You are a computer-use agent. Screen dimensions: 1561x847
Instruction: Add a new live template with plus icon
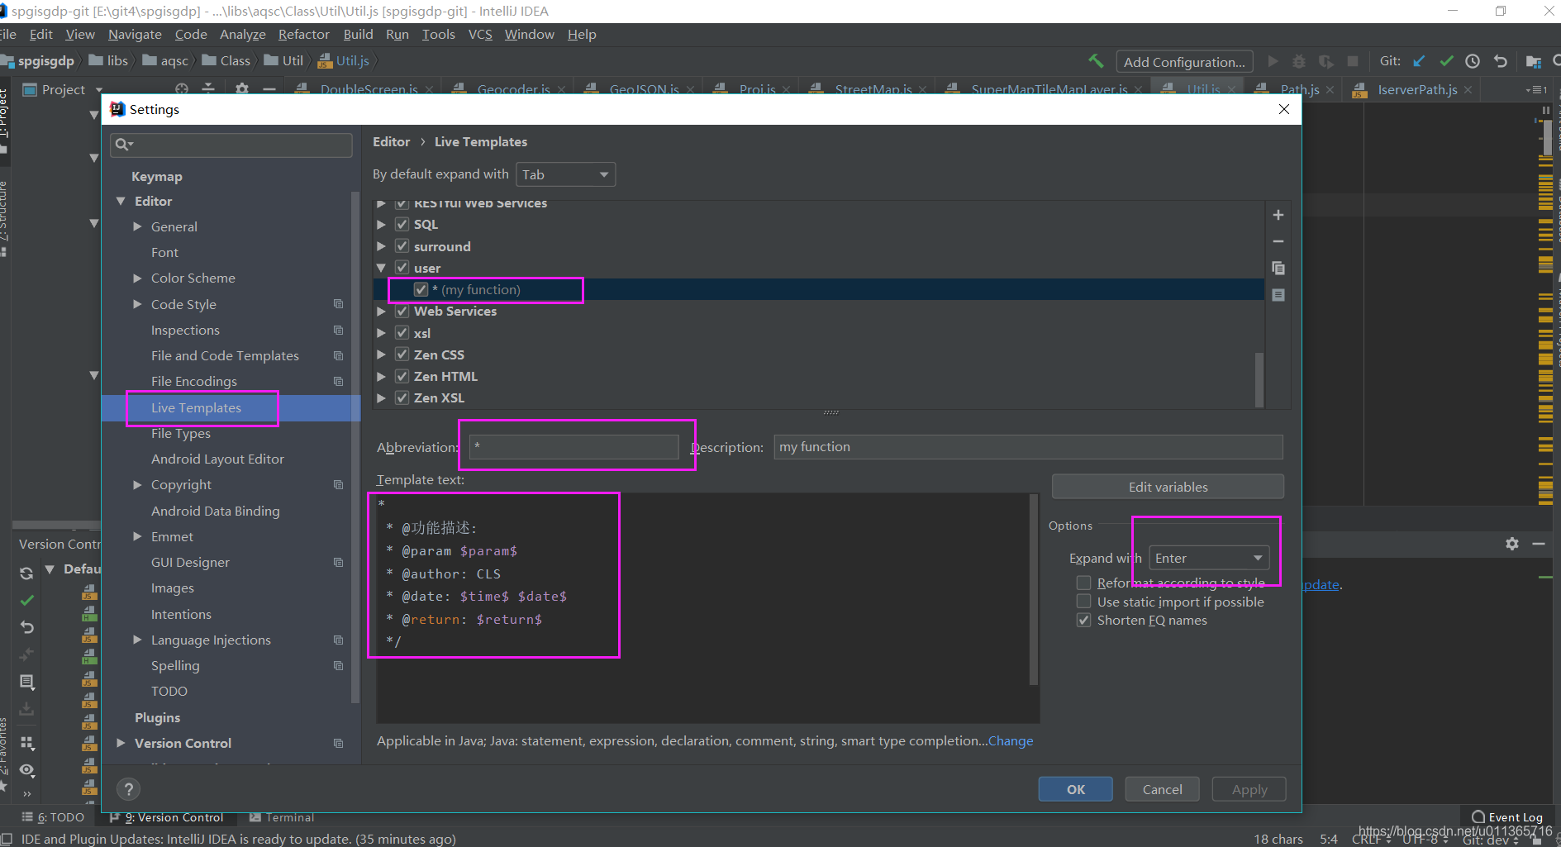coord(1278,215)
